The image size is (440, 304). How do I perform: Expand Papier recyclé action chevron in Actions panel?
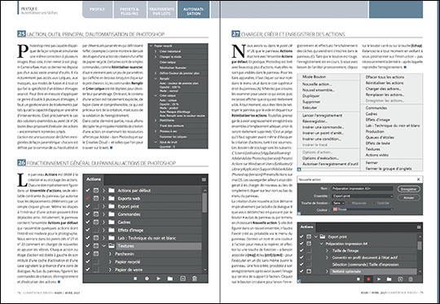[110, 262]
